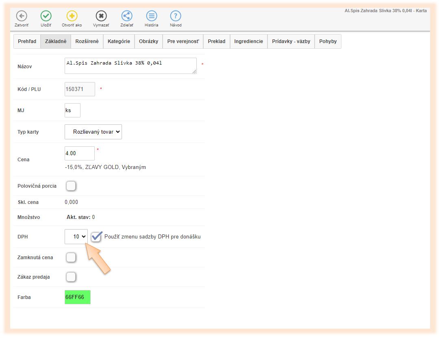
Task: Open the Ingrediencie tab
Action: tap(248, 41)
